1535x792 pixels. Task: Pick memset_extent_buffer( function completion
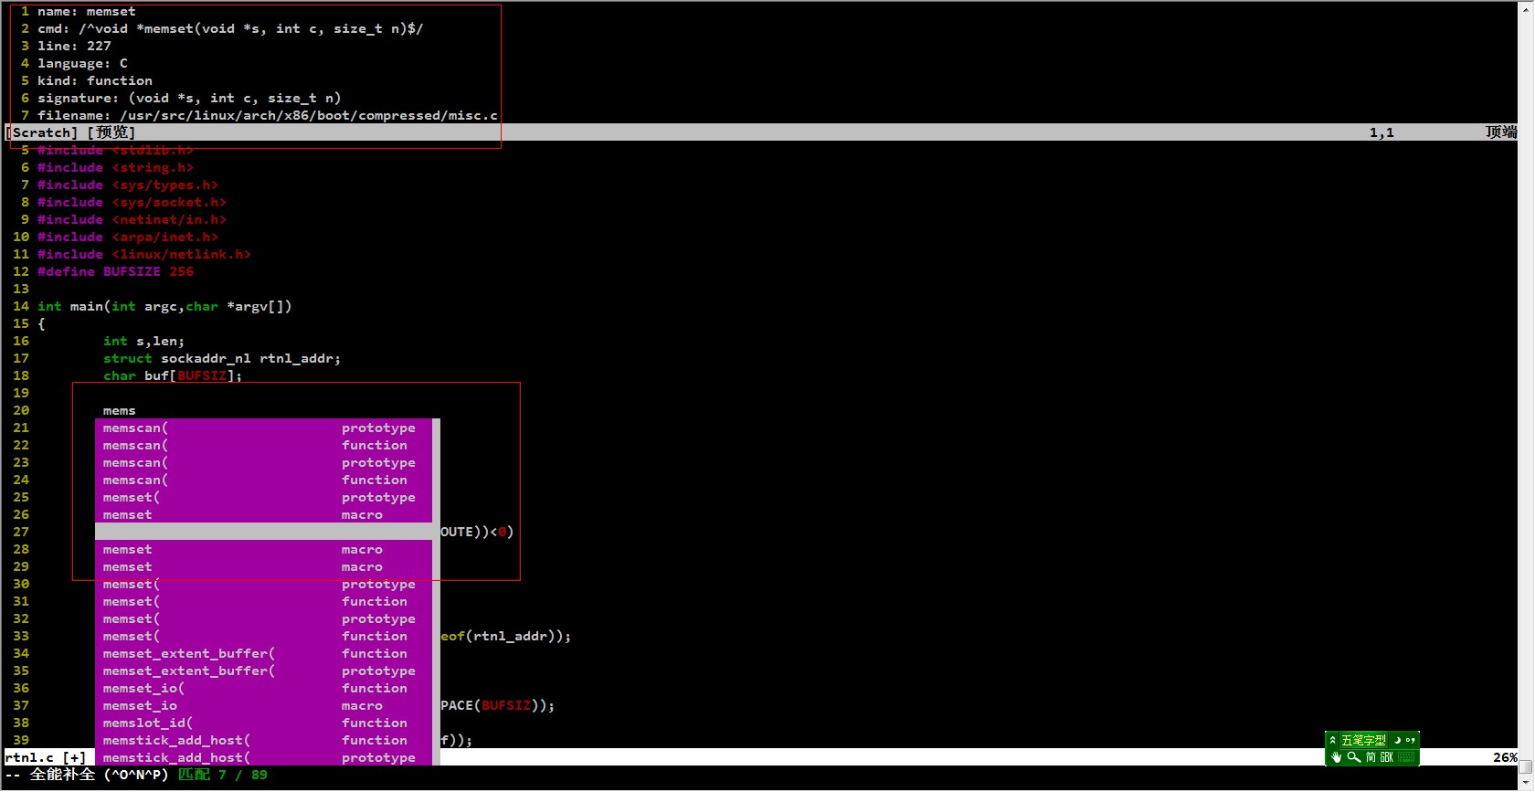tap(263, 653)
